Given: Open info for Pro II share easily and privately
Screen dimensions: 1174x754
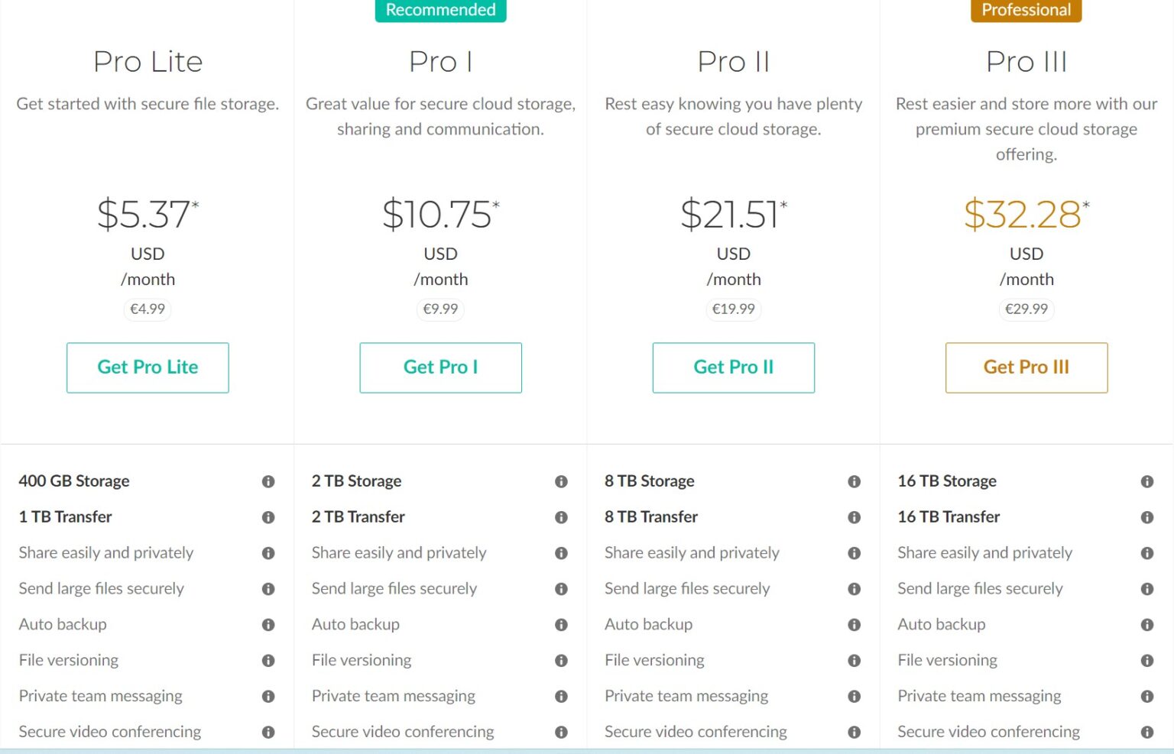Looking at the screenshot, I should 854,553.
